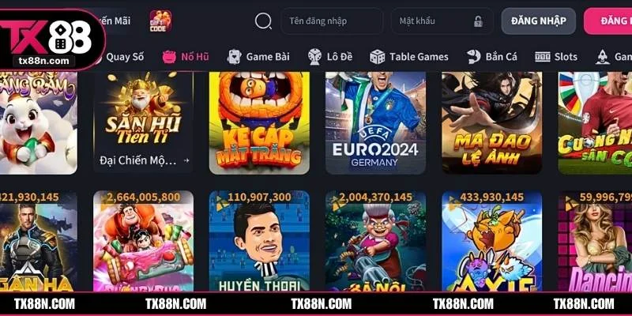Click the Table Games dice icon
This screenshot has height=316, width=632.
[378, 57]
